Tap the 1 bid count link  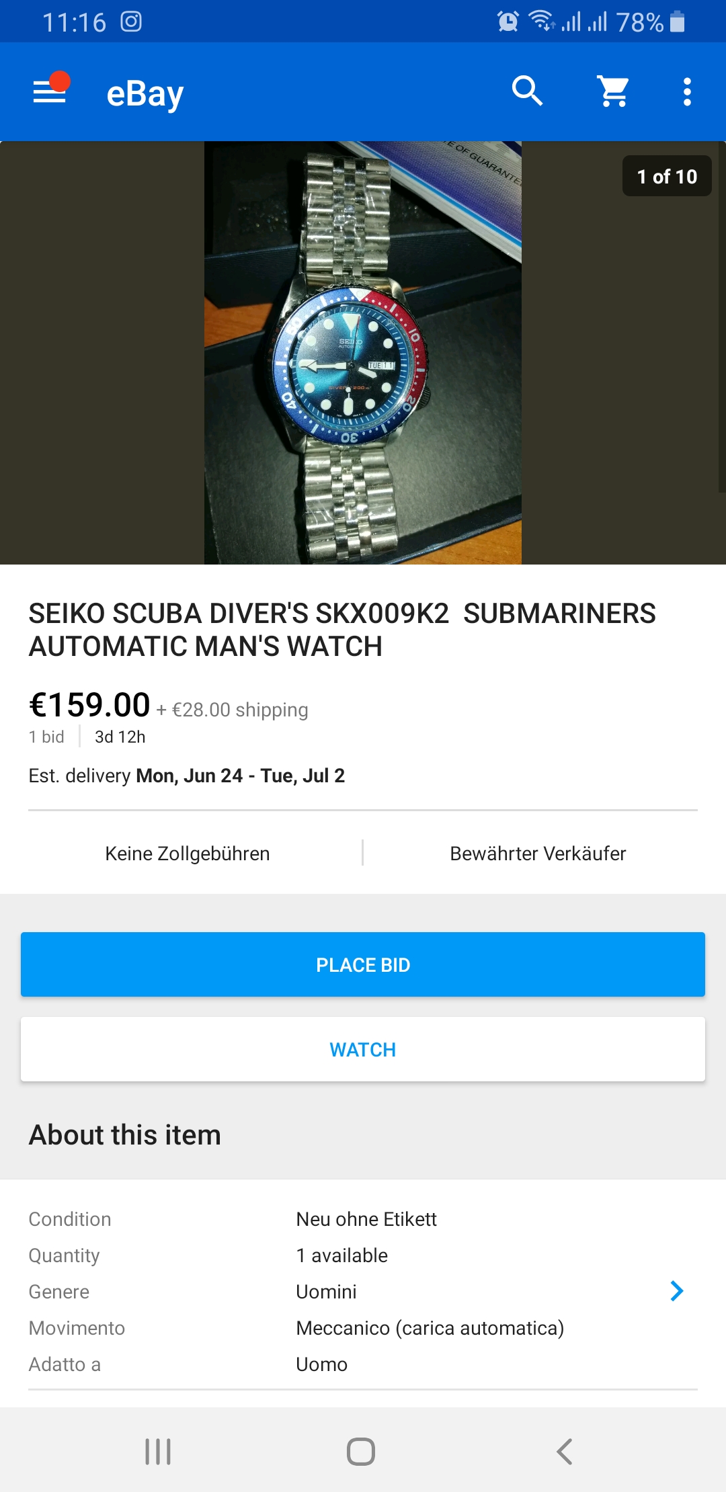click(46, 737)
